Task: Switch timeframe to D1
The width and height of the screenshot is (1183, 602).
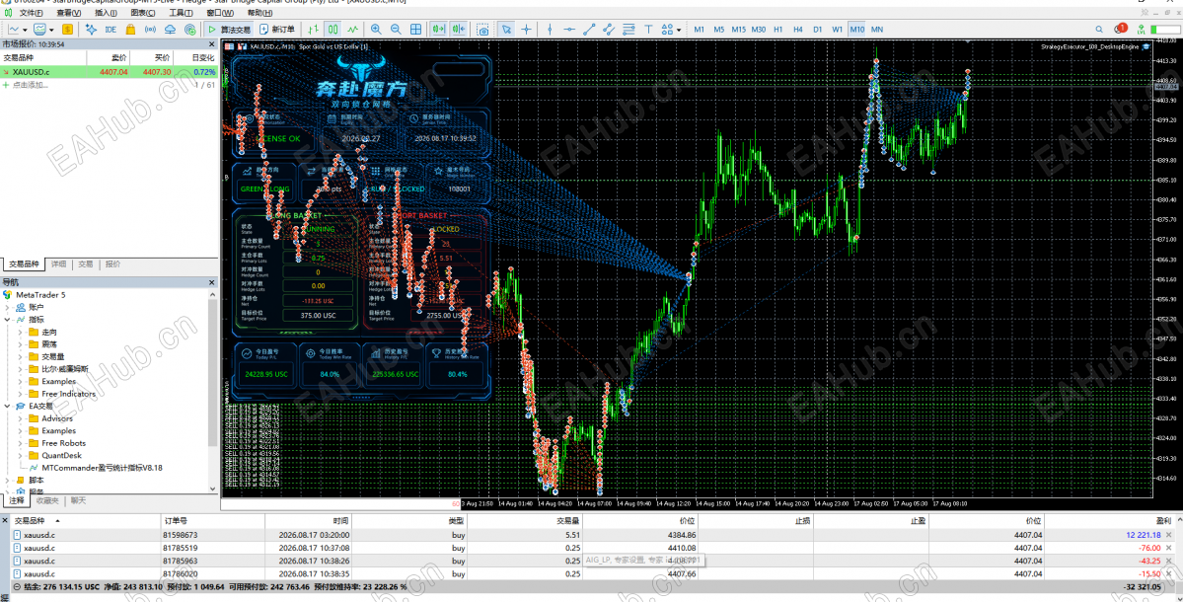Action: click(818, 30)
